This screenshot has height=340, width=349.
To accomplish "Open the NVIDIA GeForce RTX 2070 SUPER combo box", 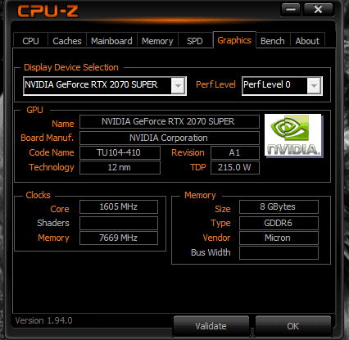I will (x=105, y=86).
